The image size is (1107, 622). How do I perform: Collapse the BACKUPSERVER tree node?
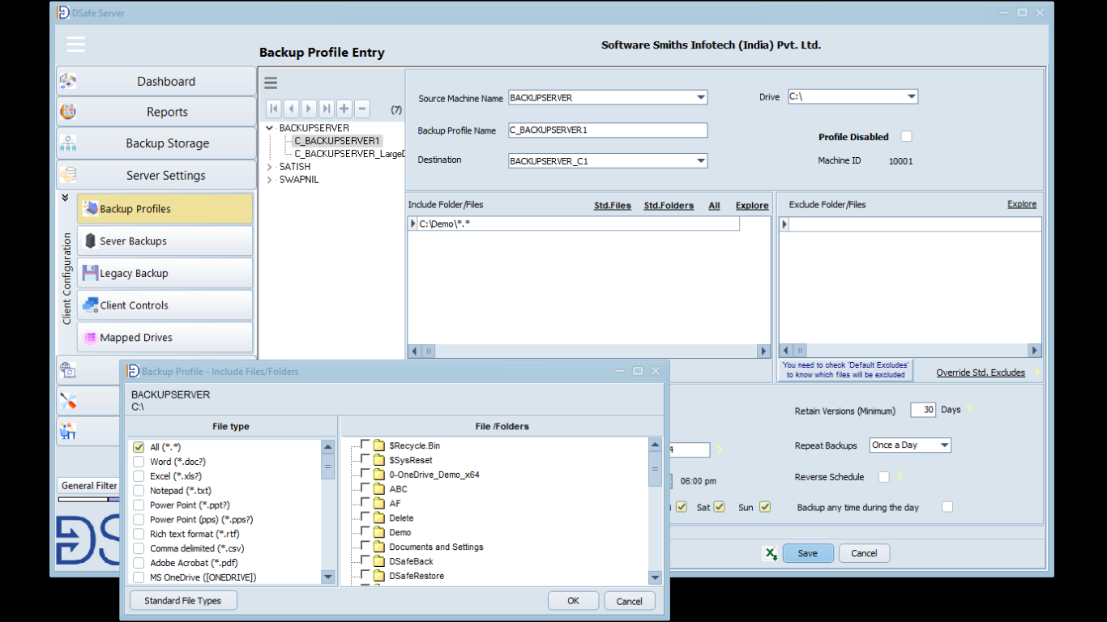click(x=270, y=128)
